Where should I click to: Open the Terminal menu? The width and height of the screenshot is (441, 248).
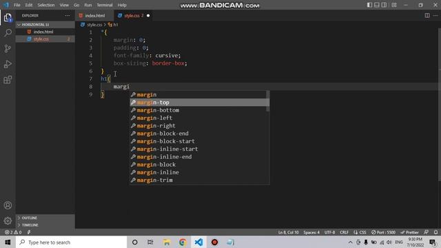(x=104, y=5)
